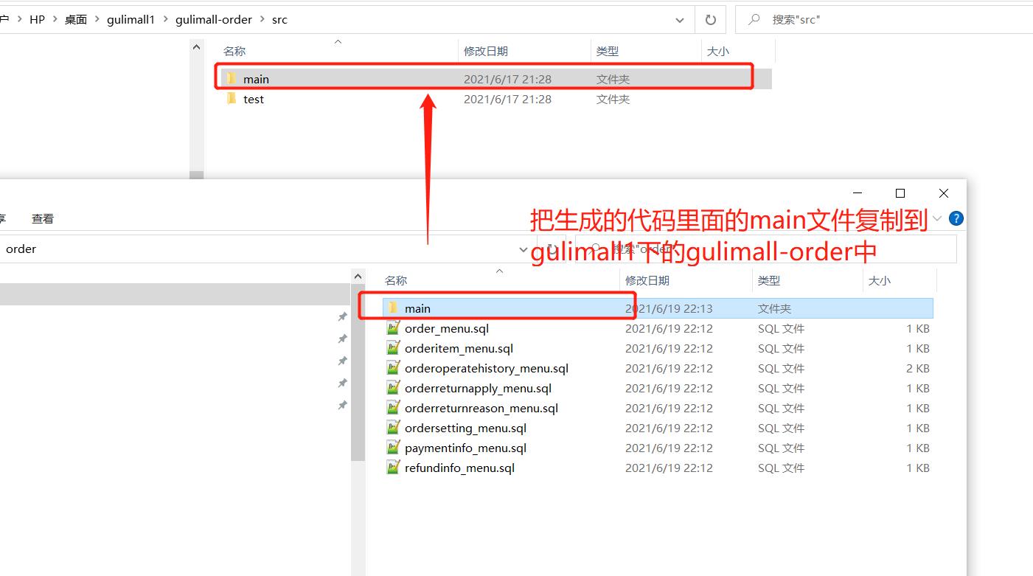Image resolution: width=1033 pixels, height=576 pixels.
Task: Click order navigation pane scrollbar thumb
Action: click(358, 372)
